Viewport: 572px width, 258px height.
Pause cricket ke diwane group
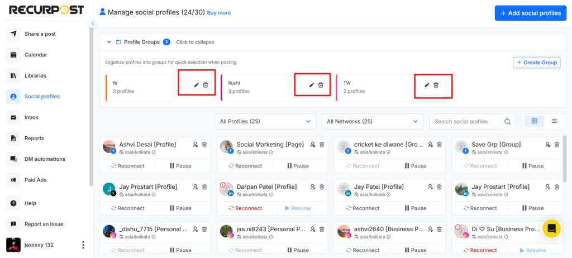(x=416, y=166)
